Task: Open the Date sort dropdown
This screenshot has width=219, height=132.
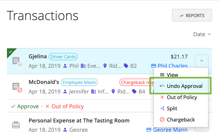Action: [x=202, y=34]
